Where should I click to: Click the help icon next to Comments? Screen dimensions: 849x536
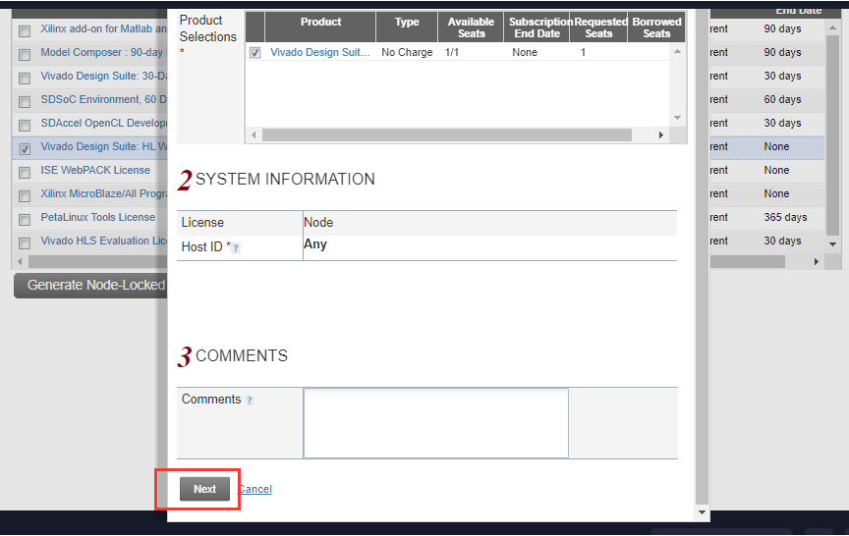(250, 401)
